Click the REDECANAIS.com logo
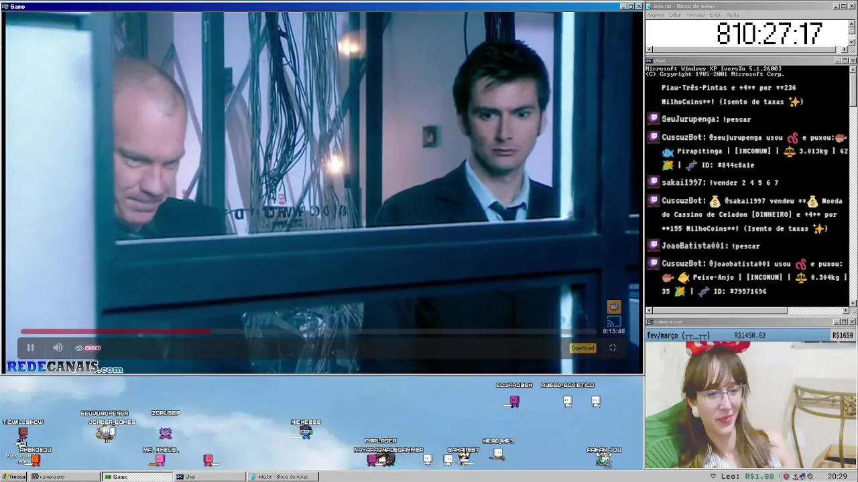The image size is (858, 482). pyautogui.click(x=65, y=368)
